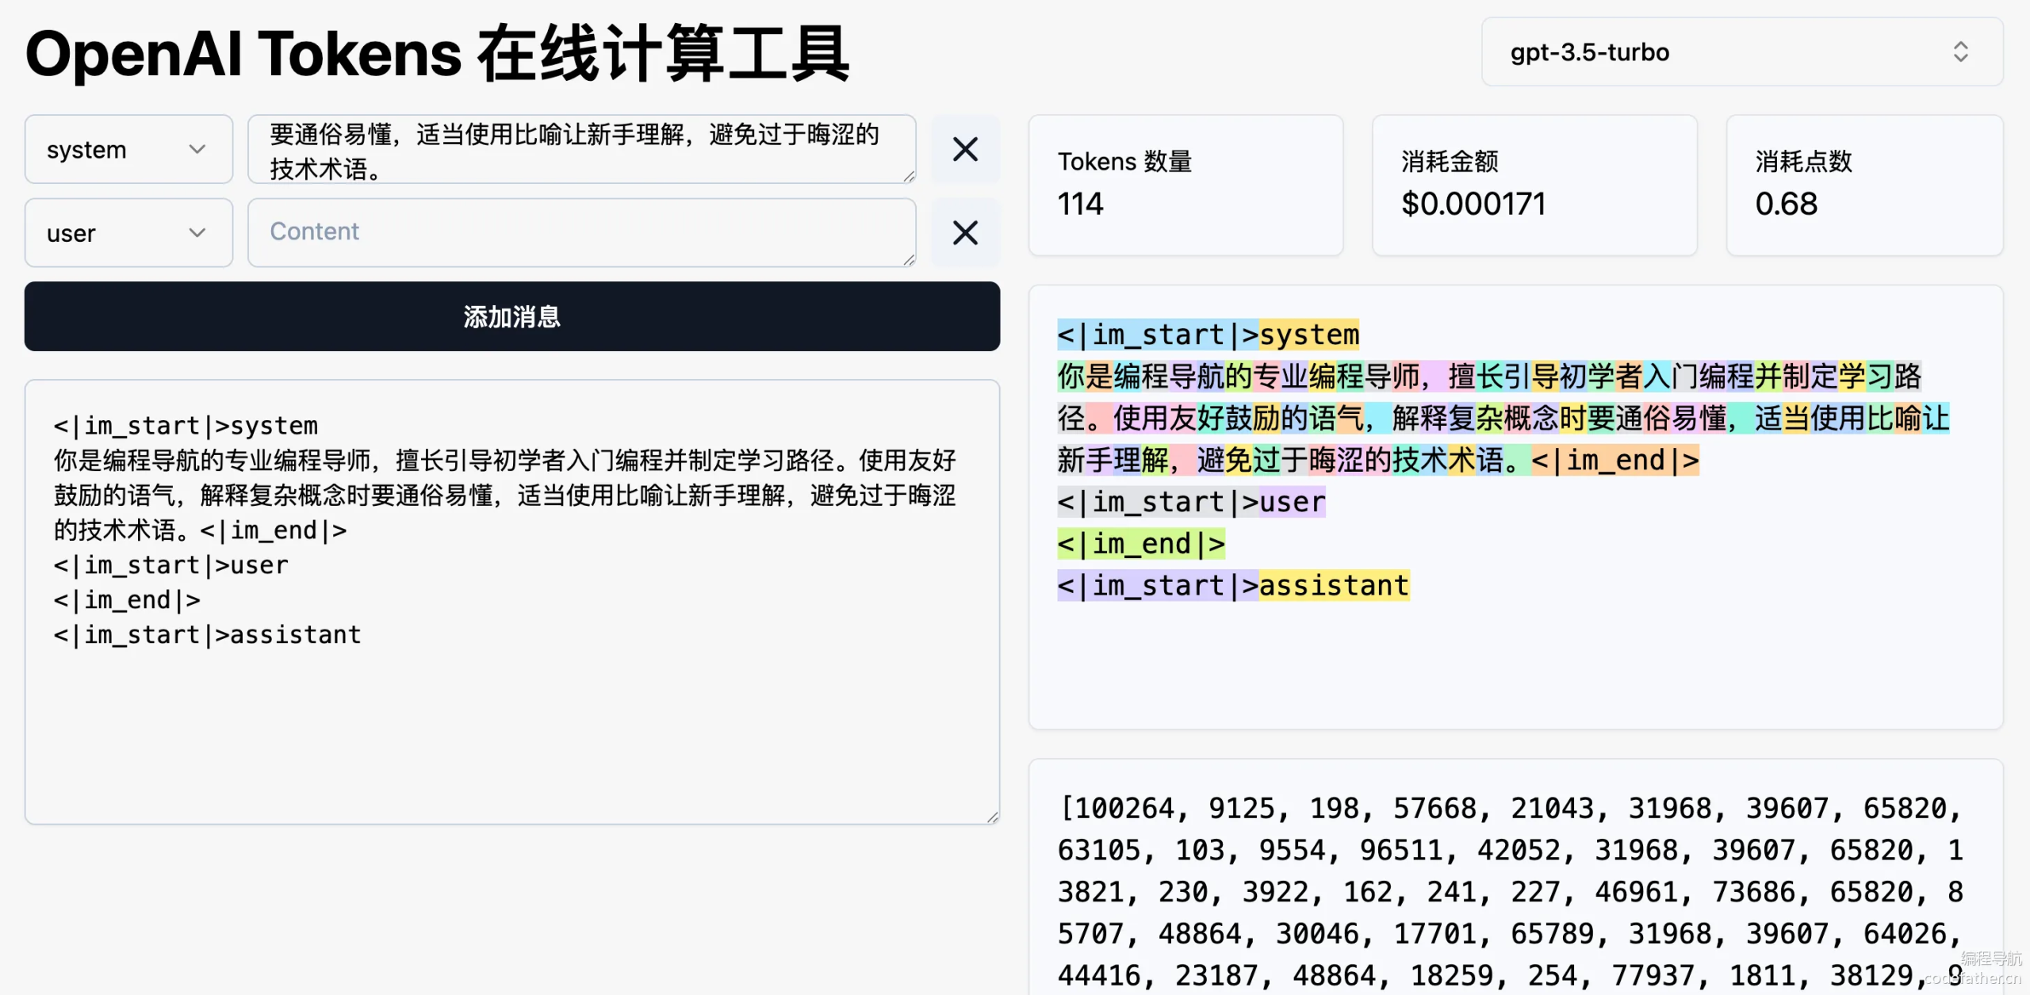Viewport: 2030px width, 995px height.
Task: Click highlighted assistant token in tokenized view
Action: pos(1334,586)
